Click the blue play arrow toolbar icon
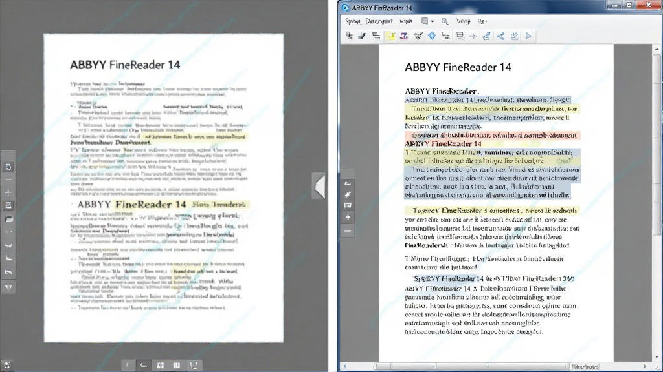 (x=528, y=36)
